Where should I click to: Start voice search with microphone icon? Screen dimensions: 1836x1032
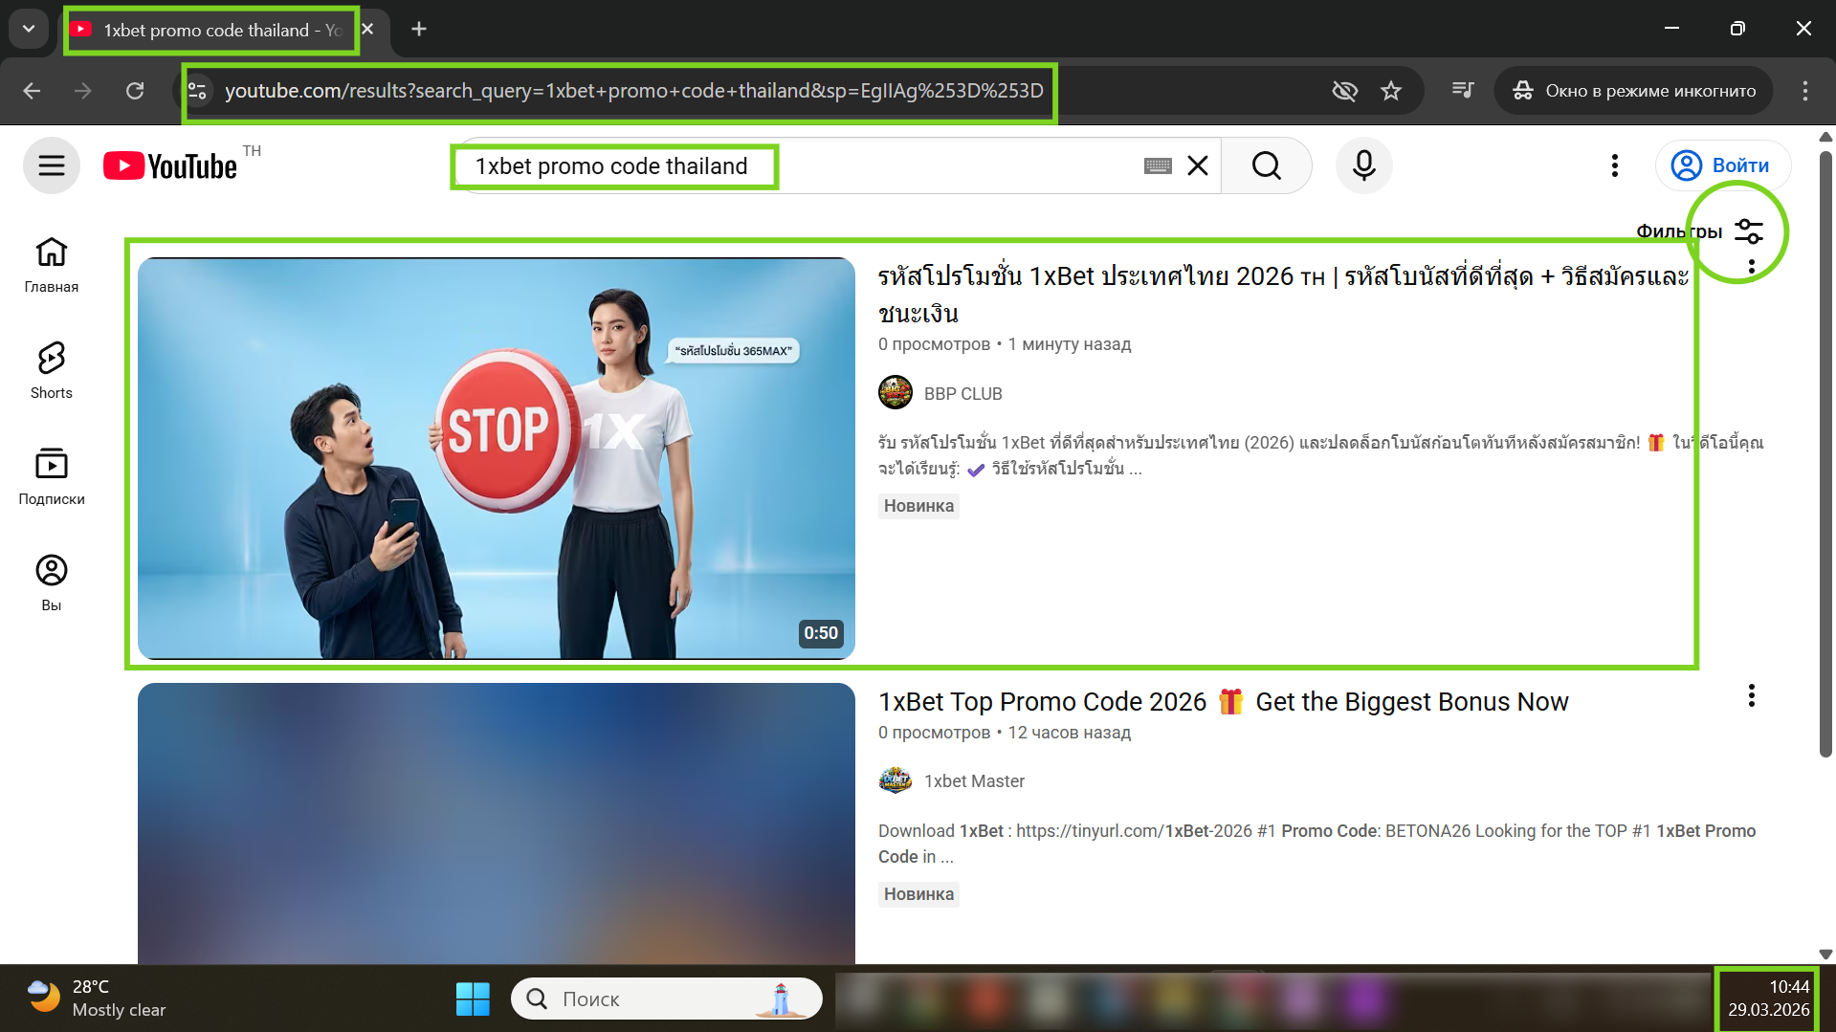pos(1363,165)
